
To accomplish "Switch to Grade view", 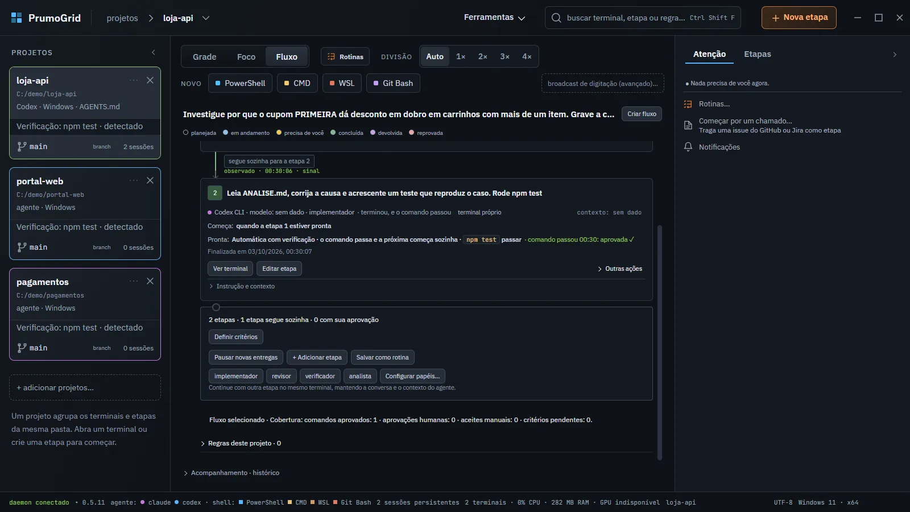I will (x=204, y=57).
